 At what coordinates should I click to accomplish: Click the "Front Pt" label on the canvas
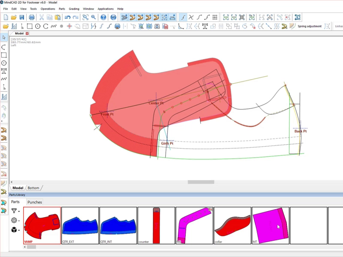point(107,114)
